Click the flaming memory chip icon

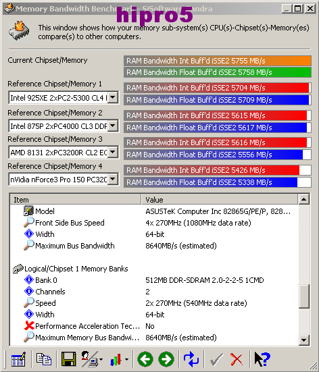point(19,31)
